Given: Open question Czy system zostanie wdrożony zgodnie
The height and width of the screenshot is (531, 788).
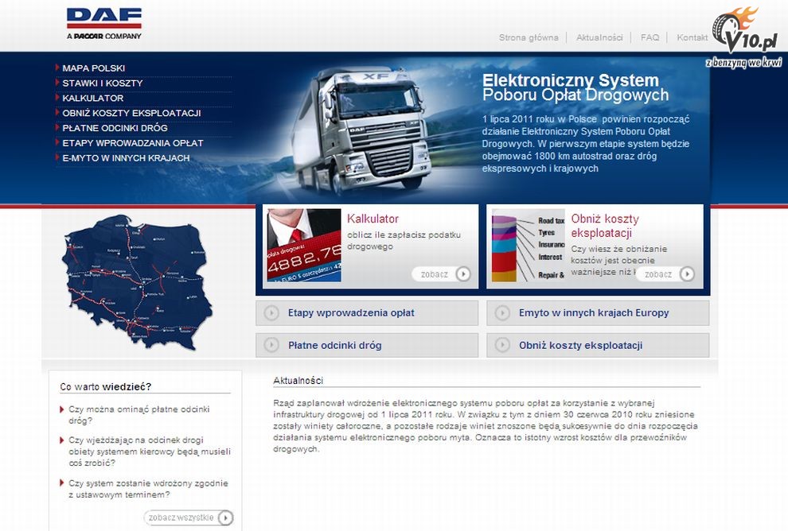Looking at the screenshot, I should (148, 489).
